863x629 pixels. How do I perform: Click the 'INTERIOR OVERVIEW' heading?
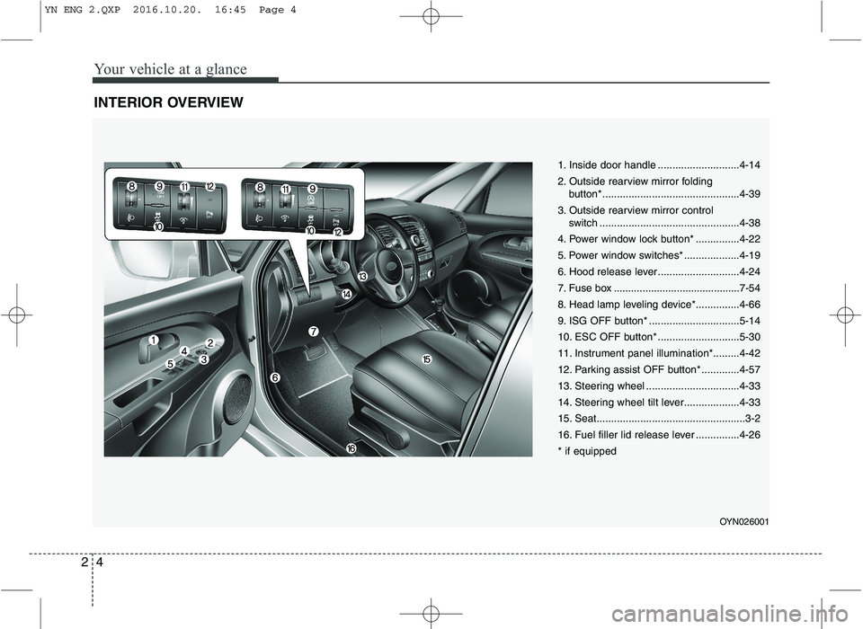pos(168,102)
